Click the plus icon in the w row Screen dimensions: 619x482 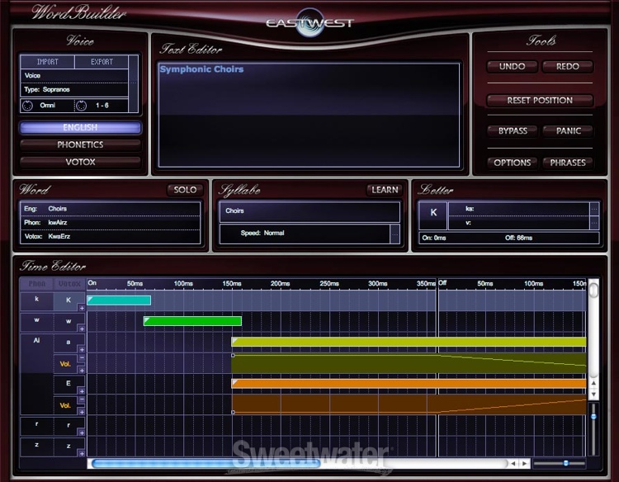82,328
